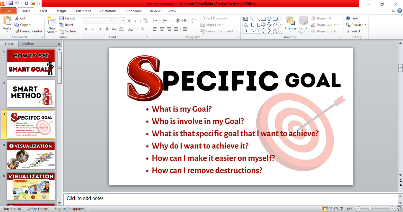Screen dimensions: 403x212
Task: Expand the Align Text options
Action: pyautogui.click(x=212, y=25)
